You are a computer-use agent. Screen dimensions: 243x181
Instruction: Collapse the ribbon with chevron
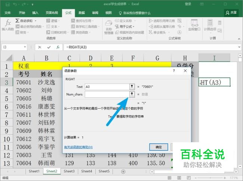[239, 39]
